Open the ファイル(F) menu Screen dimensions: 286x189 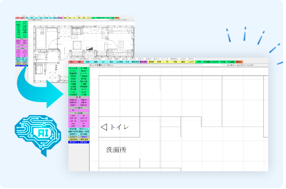coord(72,59)
